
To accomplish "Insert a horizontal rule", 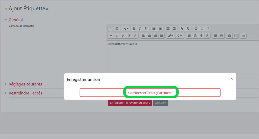I will click(x=111, y=36).
